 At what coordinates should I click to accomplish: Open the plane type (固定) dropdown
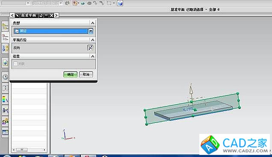(x=91, y=31)
